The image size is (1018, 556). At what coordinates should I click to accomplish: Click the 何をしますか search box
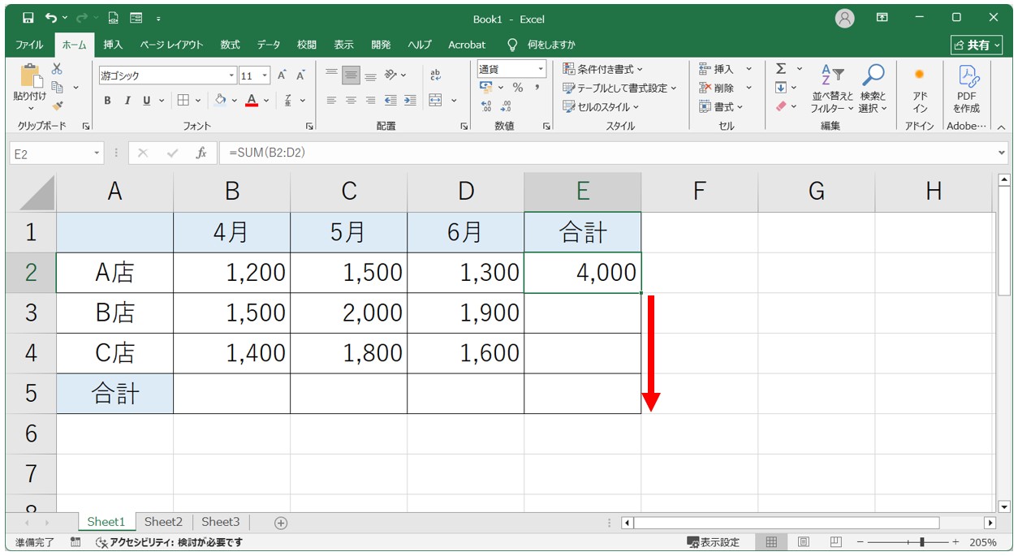(x=541, y=45)
